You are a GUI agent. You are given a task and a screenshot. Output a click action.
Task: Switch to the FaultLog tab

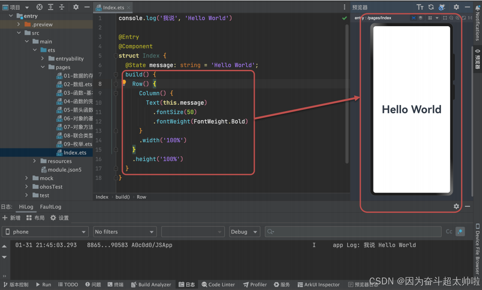pyautogui.click(x=51, y=207)
